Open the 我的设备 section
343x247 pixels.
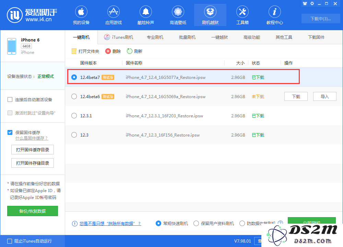tap(81, 15)
